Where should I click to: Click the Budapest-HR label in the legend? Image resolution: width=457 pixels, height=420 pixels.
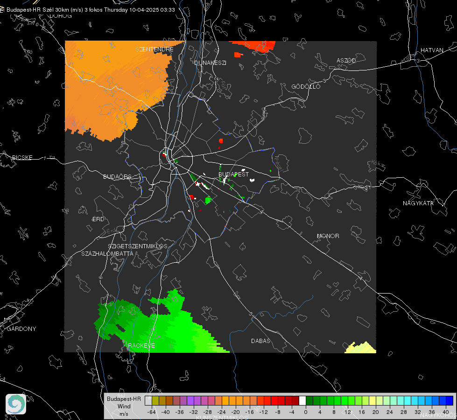[x=124, y=399]
